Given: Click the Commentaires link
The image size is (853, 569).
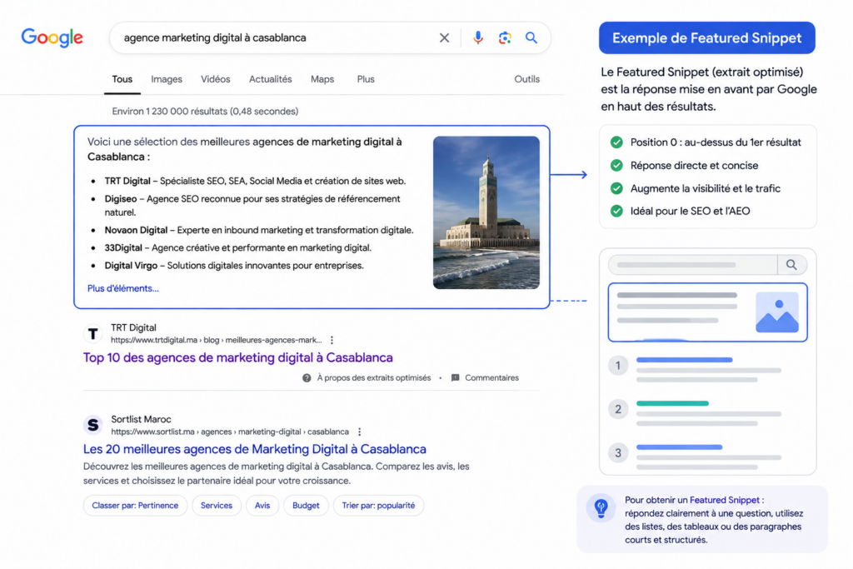Looking at the screenshot, I should pos(491,377).
